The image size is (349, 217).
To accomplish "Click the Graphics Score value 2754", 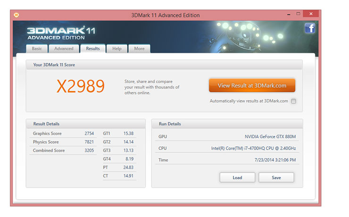I will 89,134.
